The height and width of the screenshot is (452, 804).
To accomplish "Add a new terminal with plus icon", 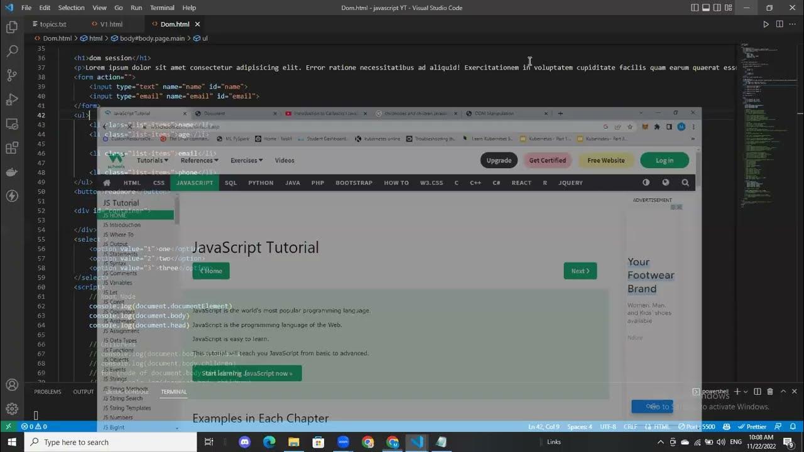I will 737,391.
